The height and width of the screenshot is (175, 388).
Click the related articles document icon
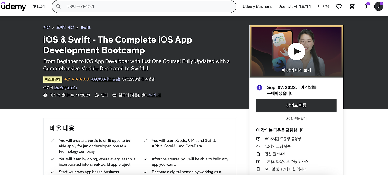coord(258,154)
